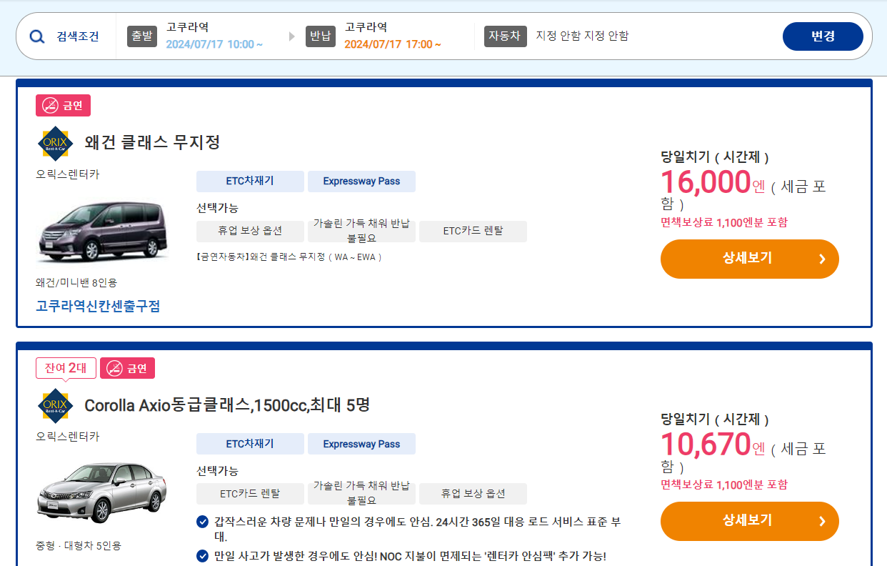Click the ORIX logo on the wagon listing

point(55,144)
